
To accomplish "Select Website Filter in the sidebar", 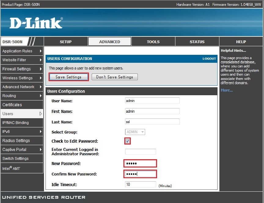I will 17,60.
